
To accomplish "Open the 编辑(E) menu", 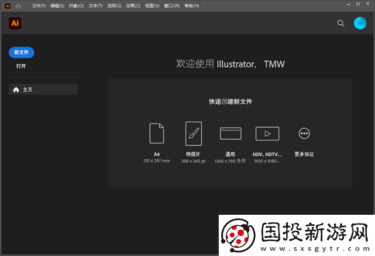I will click(x=57, y=6).
